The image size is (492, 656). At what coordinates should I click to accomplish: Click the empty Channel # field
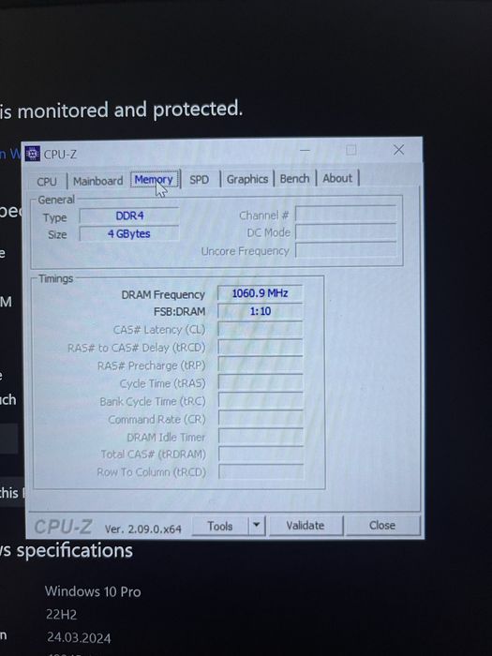[x=346, y=214]
